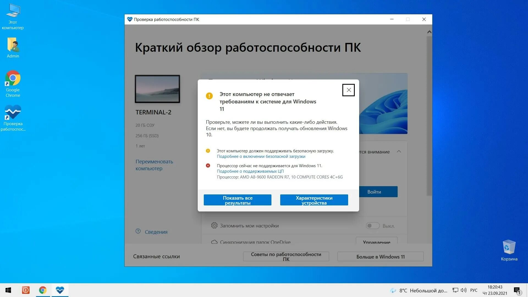Open the notification center icon
The width and height of the screenshot is (528, 297).
coord(517,290)
